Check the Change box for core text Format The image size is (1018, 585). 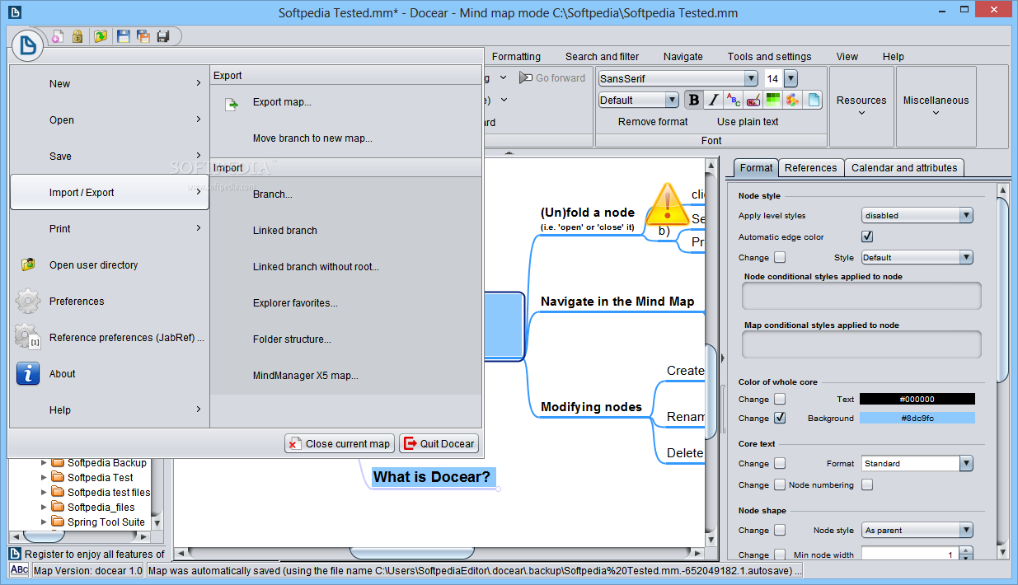point(780,463)
